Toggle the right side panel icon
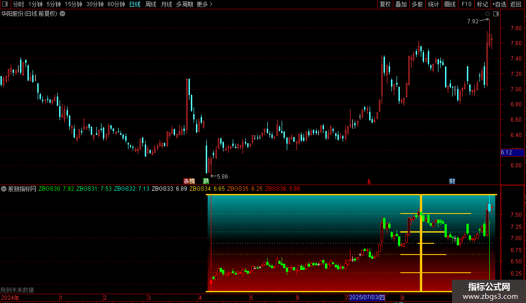526x303 pixels. (x=496, y=14)
